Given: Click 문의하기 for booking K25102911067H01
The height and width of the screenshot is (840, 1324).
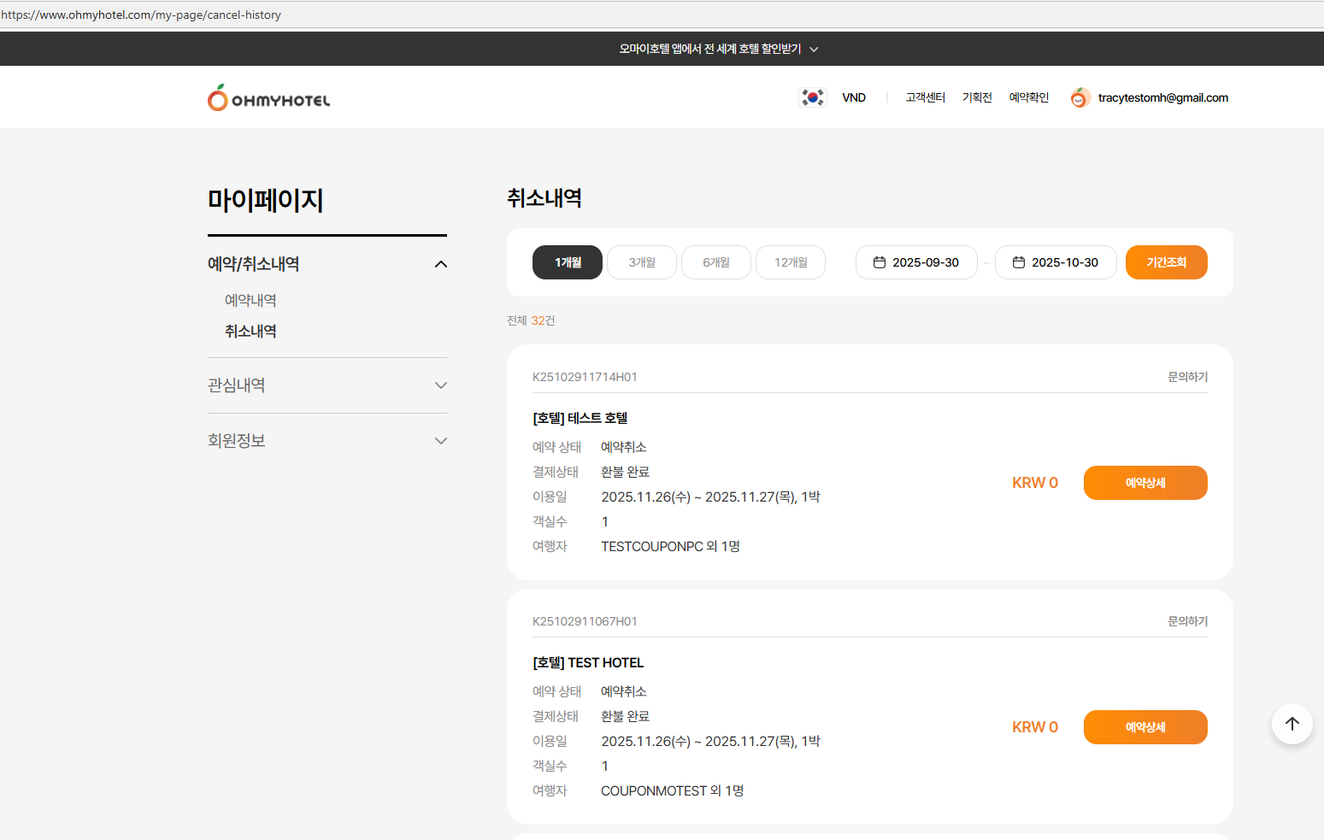Looking at the screenshot, I should (1187, 621).
